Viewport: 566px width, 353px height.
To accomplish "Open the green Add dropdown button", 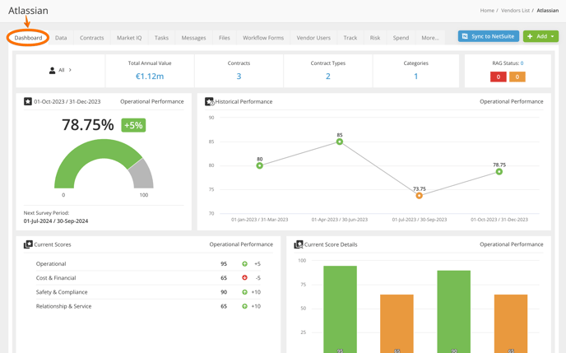I will pyautogui.click(x=540, y=36).
